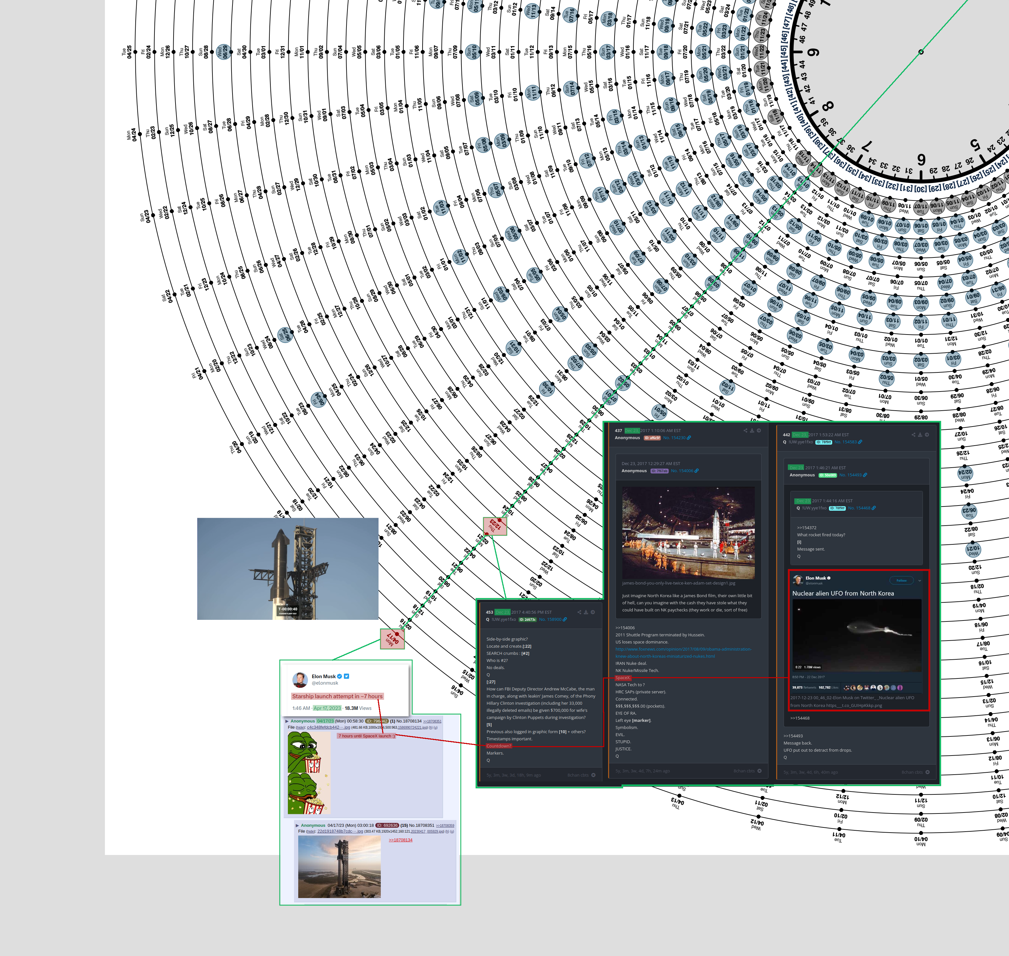
Task: Click the chain-link icon beside No. 154493
Action: [x=865, y=475]
